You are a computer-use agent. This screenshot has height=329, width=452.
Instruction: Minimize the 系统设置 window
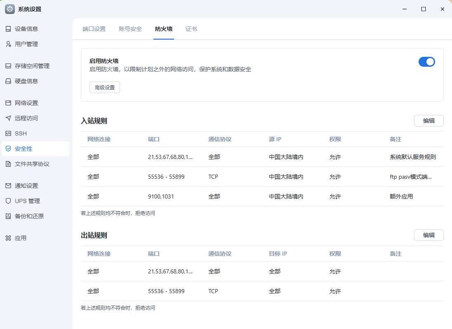point(405,9)
